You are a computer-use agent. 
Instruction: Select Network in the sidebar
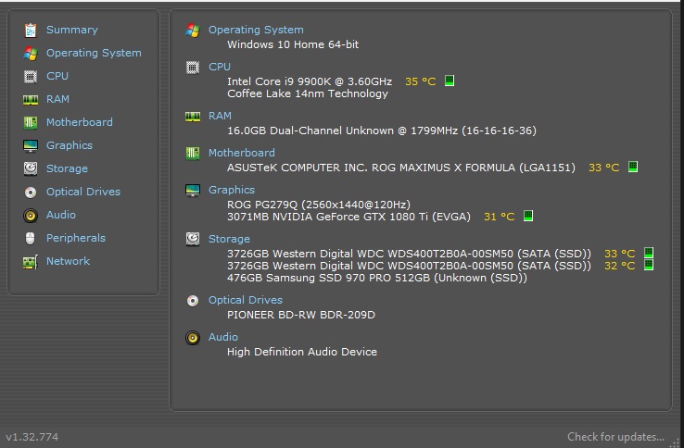[x=68, y=261]
